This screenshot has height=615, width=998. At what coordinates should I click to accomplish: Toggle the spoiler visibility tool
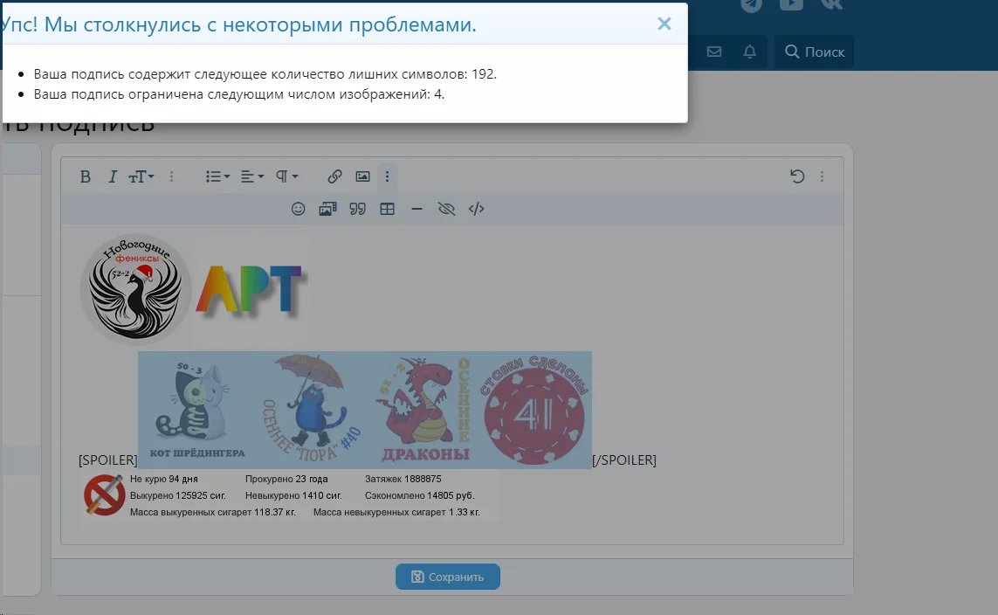pos(446,209)
